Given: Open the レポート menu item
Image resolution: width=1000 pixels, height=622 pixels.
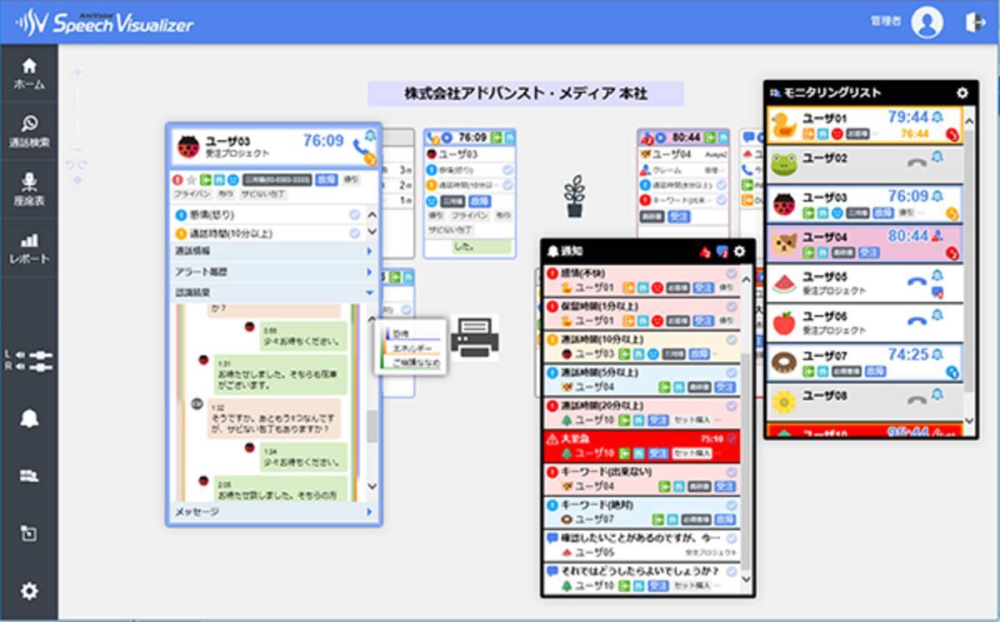Looking at the screenshot, I should tap(29, 248).
